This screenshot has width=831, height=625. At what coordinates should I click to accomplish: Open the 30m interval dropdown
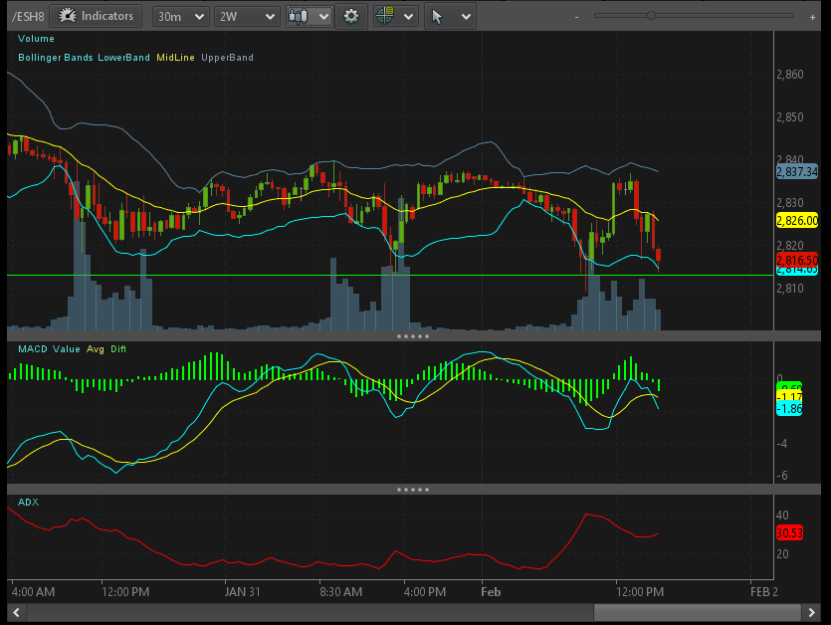[181, 16]
